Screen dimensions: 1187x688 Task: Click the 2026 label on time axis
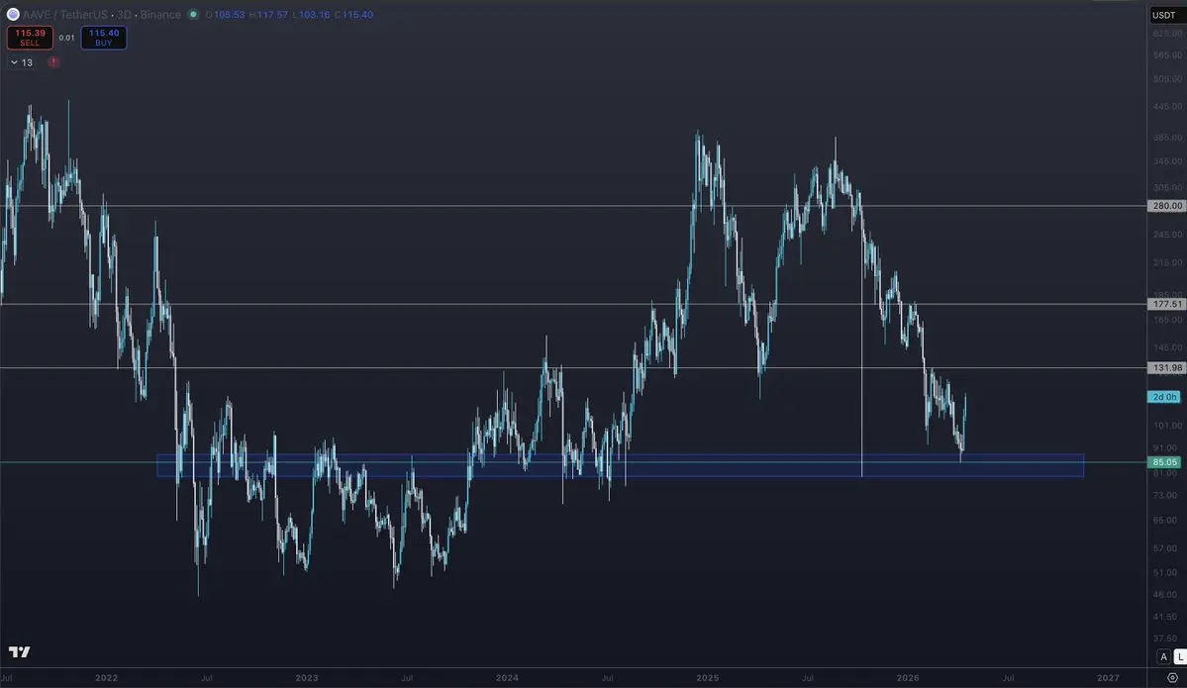[908, 678]
